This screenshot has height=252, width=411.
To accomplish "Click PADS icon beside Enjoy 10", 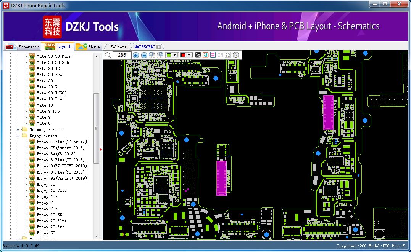I will (32, 184).
